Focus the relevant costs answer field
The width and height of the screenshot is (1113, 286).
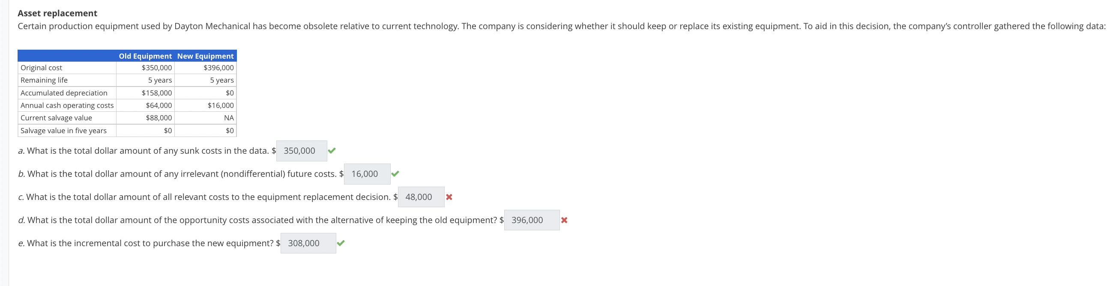[421, 197]
